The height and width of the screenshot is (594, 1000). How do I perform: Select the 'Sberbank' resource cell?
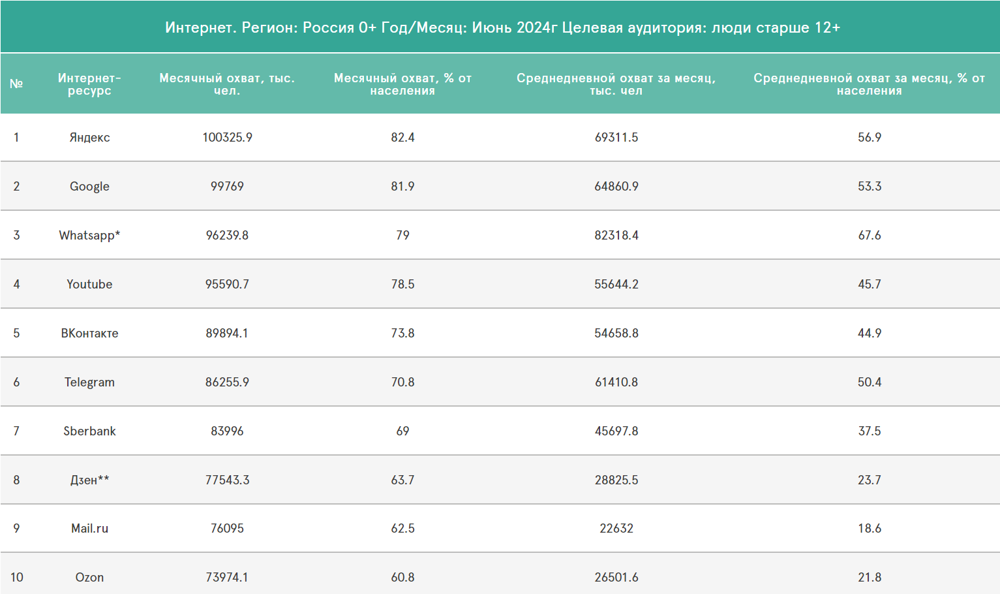tap(89, 431)
